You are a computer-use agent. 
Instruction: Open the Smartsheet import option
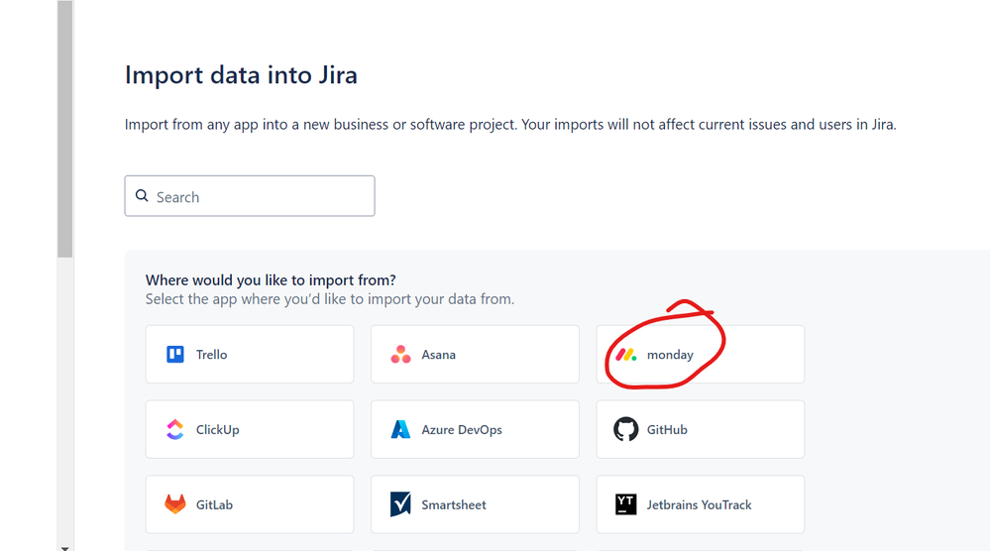tap(475, 504)
